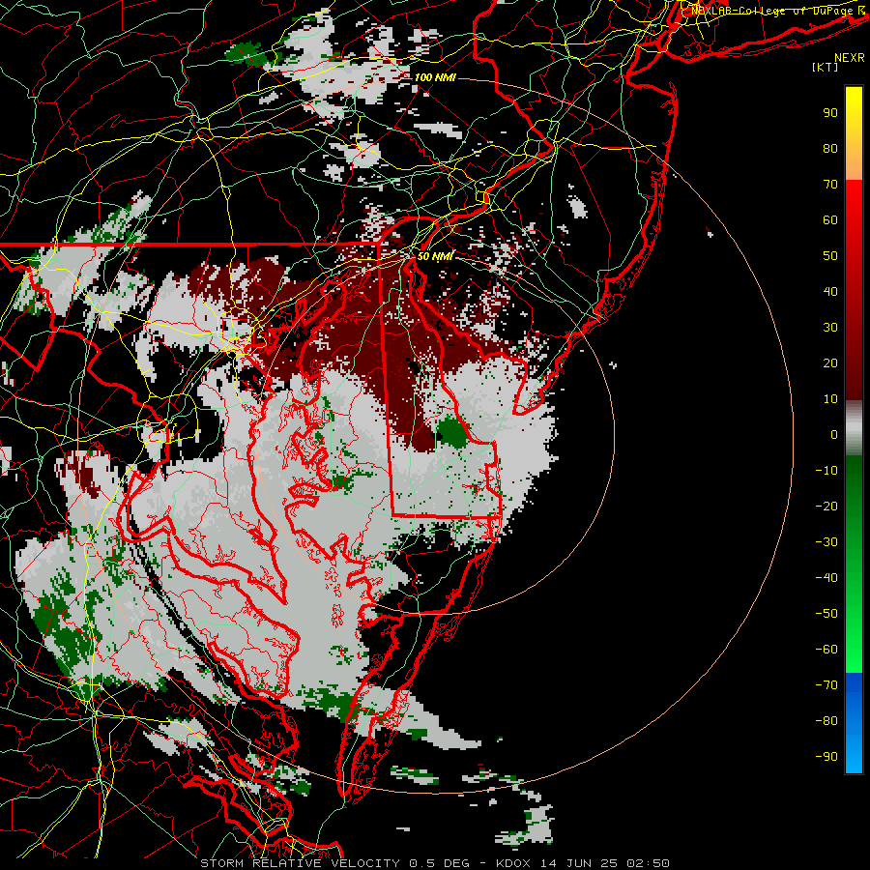Click the -50 value on velocity scale

(x=826, y=614)
